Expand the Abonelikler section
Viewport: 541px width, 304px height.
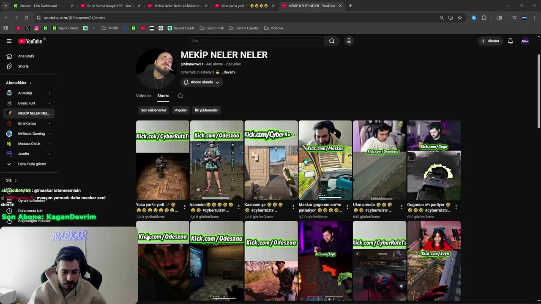click(19, 83)
